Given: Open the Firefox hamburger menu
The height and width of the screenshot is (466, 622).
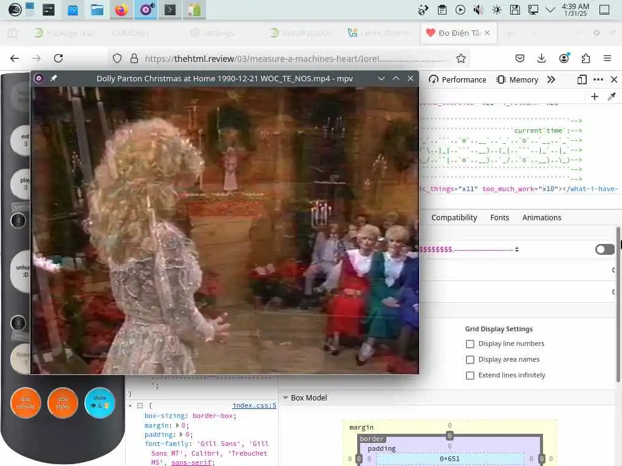Looking at the screenshot, I should [x=607, y=58].
